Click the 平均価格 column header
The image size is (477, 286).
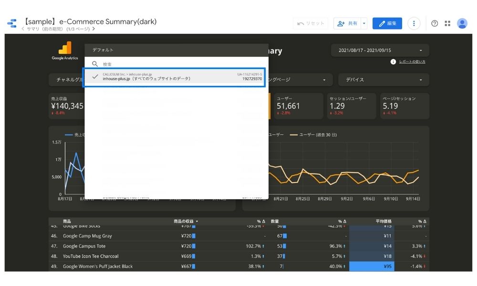pos(384,221)
